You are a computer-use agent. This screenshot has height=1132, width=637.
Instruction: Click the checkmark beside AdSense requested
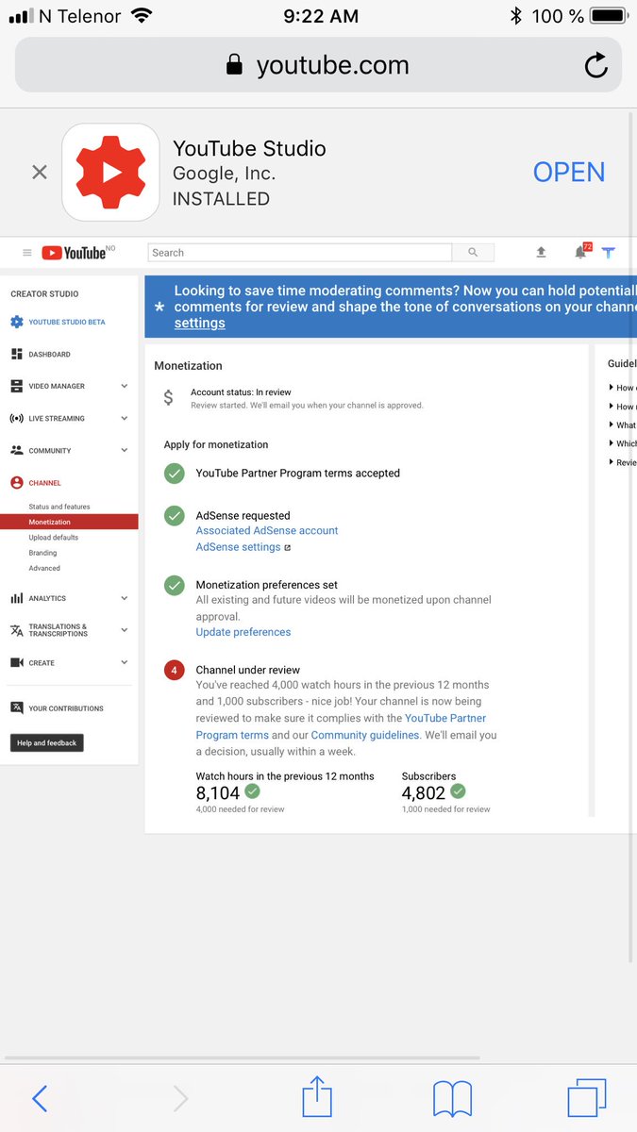point(174,516)
